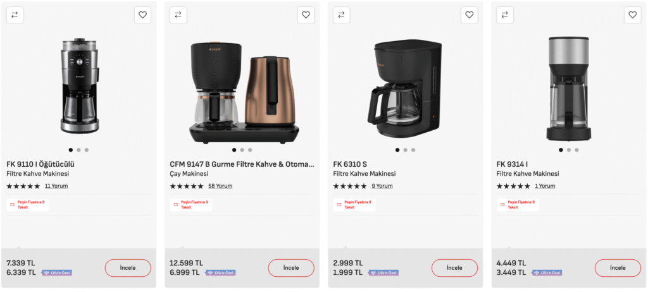View 58 Yorum reviews for CFM 9147 B
648x292 pixels.
click(220, 186)
